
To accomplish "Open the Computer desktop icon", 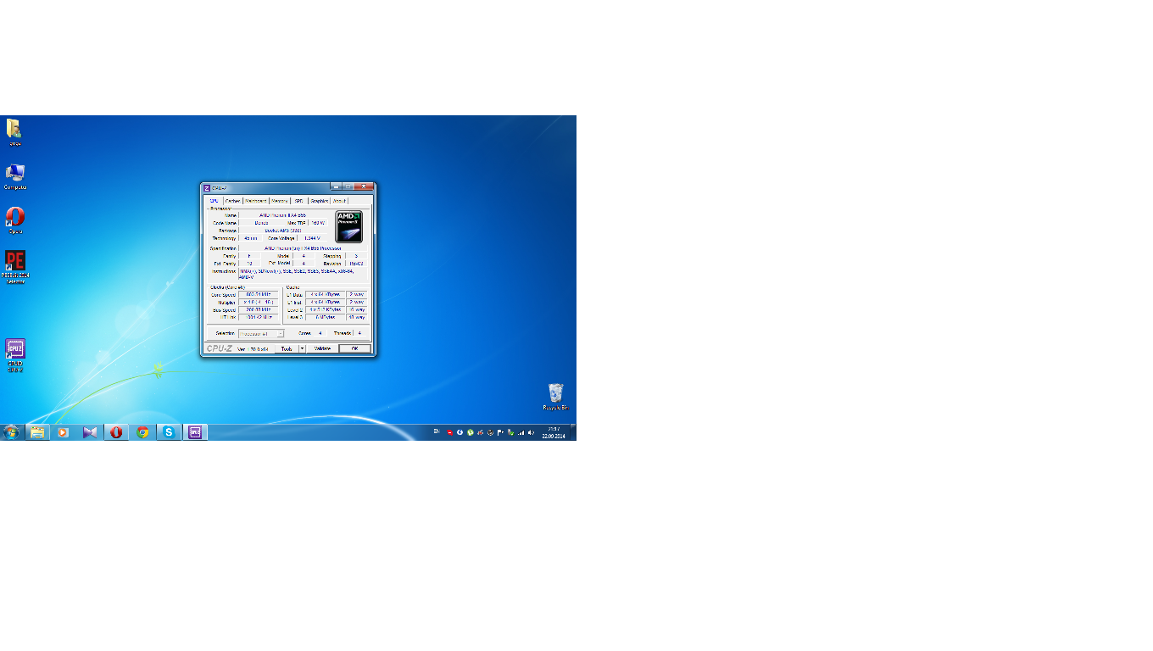I will (15, 176).
